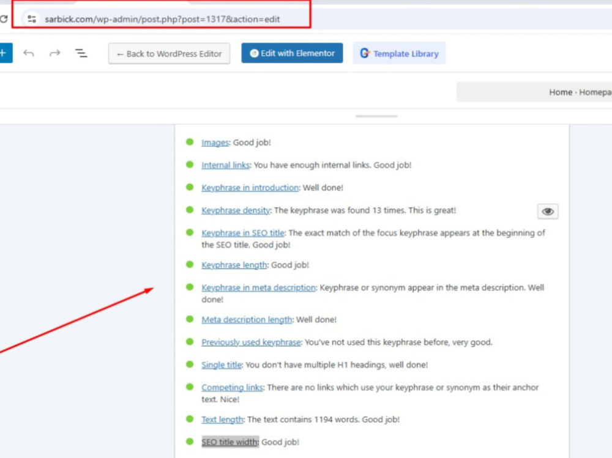Open site information icon in address bar
Image resolution: width=612 pixels, height=458 pixels.
click(32, 19)
